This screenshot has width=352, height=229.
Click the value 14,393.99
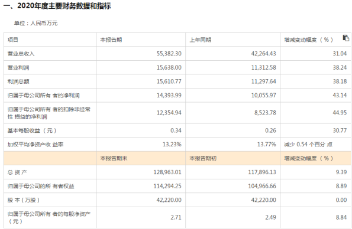[169, 95]
